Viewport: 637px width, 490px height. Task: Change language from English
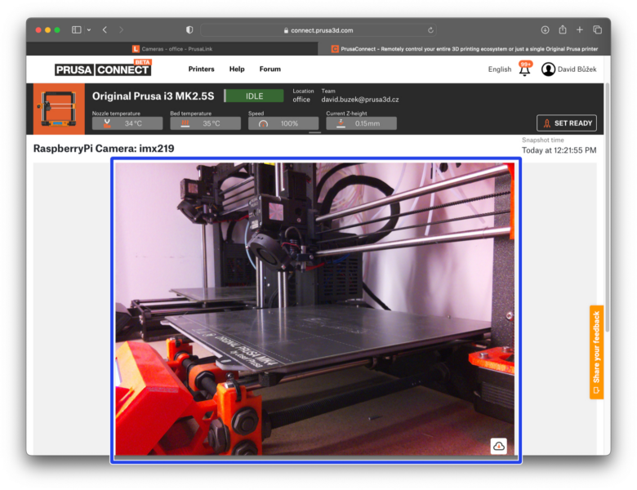point(500,69)
